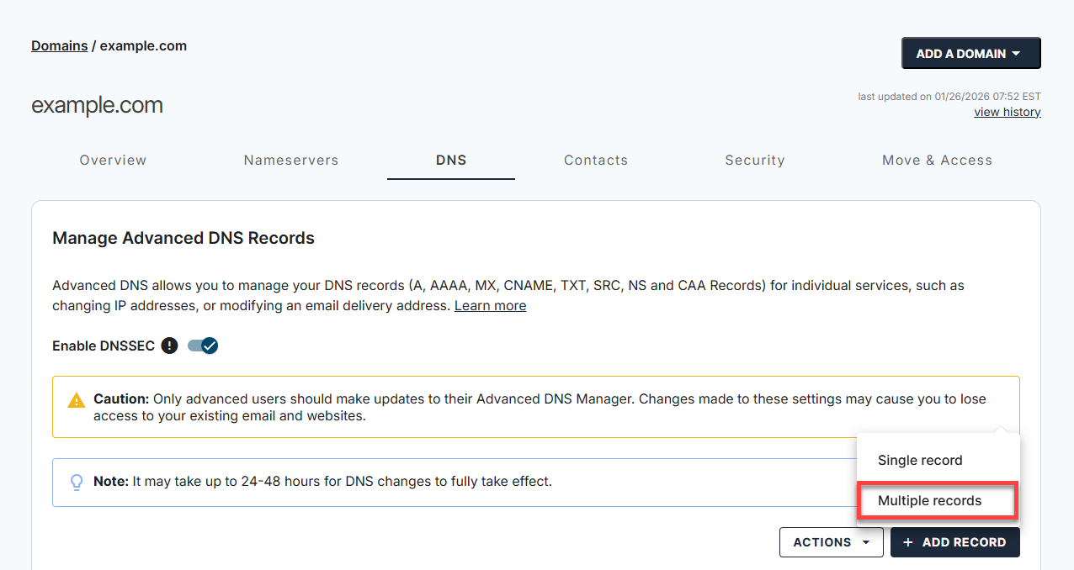Open the Learn more link

pos(490,305)
